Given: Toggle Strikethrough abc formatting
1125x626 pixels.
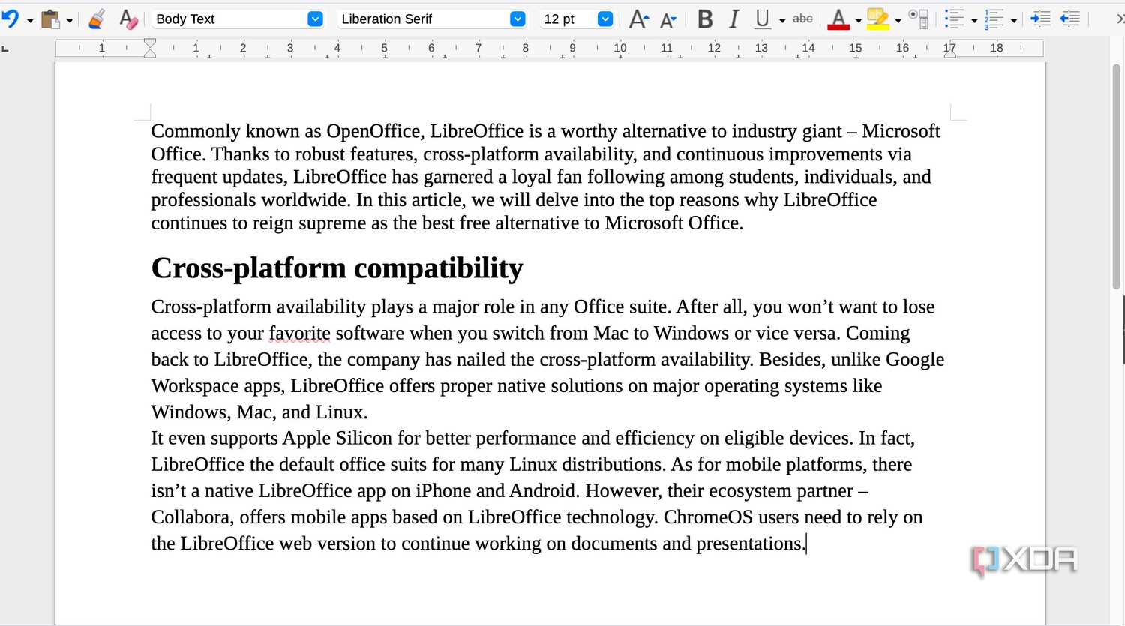Looking at the screenshot, I should (802, 19).
